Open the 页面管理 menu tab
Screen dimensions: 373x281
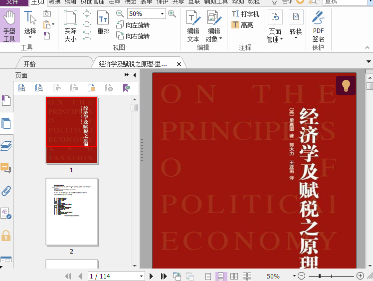(x=93, y=2)
